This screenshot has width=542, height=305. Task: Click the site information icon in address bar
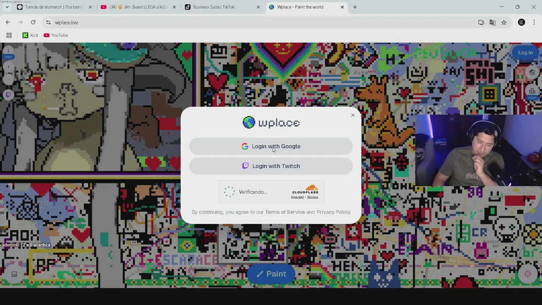[48, 22]
